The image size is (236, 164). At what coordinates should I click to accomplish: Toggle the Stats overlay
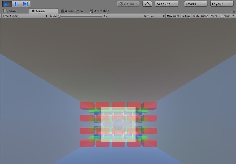(x=214, y=16)
